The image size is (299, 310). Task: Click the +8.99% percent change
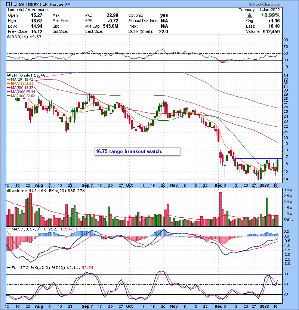[x=270, y=15]
